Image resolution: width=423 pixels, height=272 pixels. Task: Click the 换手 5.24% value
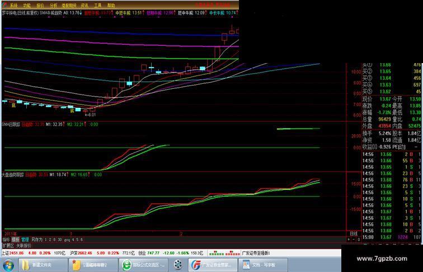385,133
